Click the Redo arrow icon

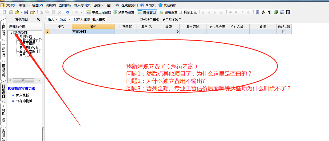click(77, 12)
